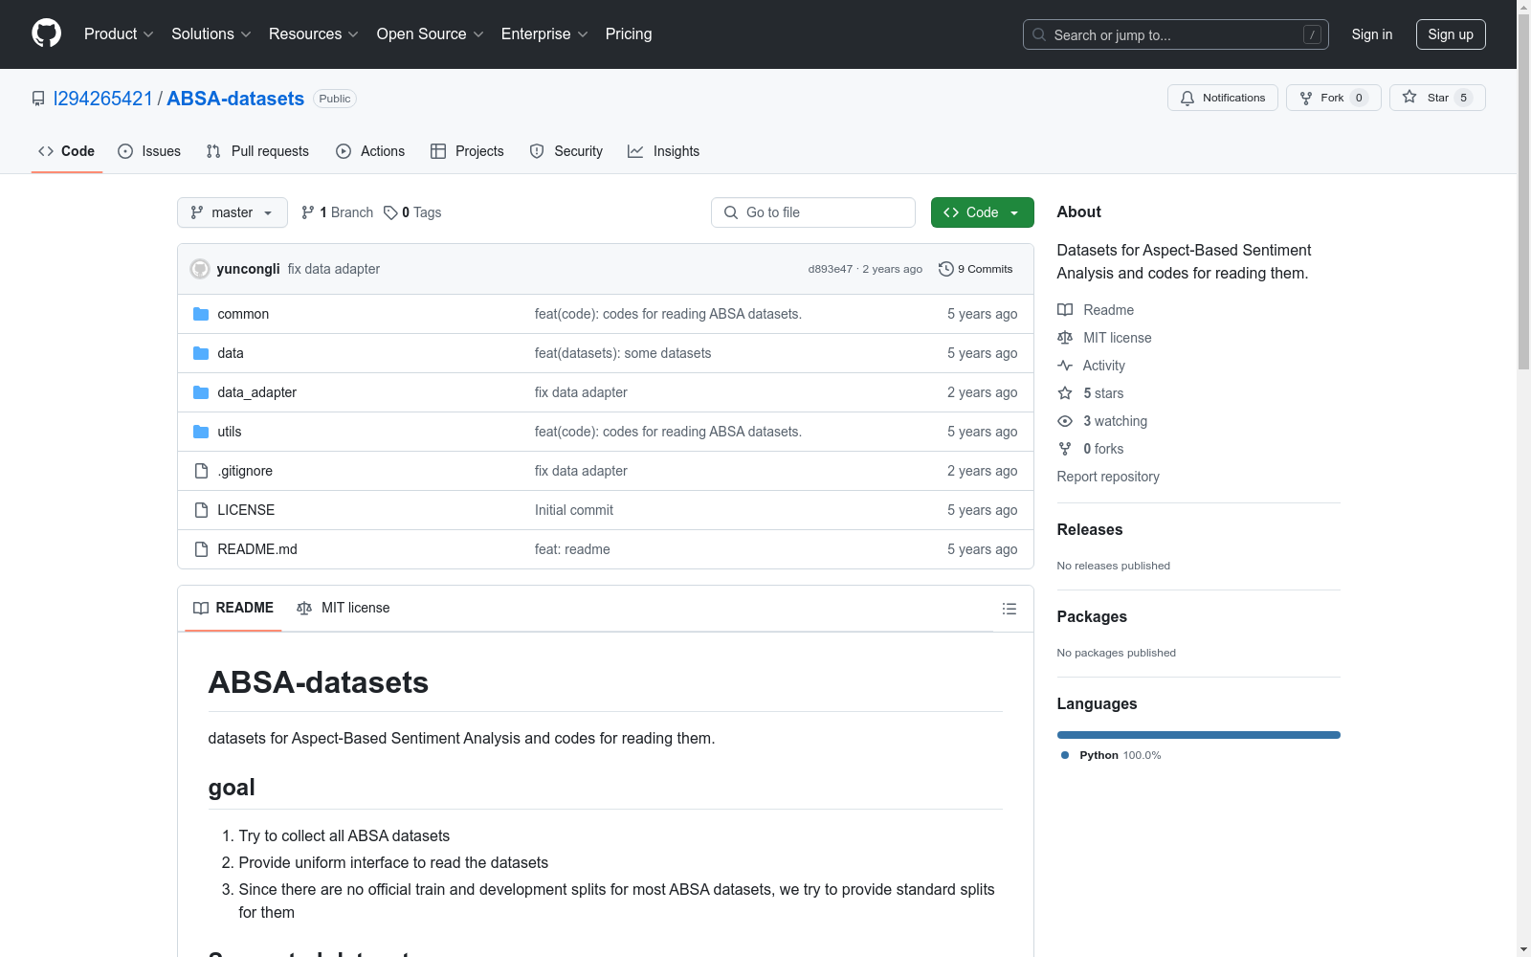The width and height of the screenshot is (1531, 957).
Task: Click the Activity pulse icon
Action: [1065, 366]
